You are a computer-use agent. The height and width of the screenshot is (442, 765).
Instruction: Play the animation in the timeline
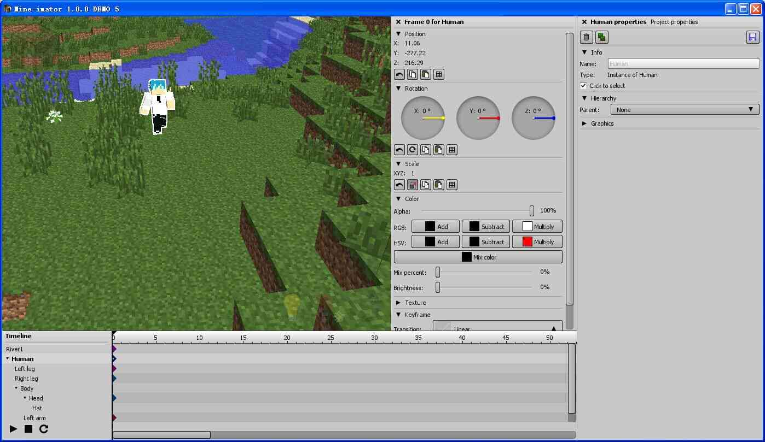14,429
